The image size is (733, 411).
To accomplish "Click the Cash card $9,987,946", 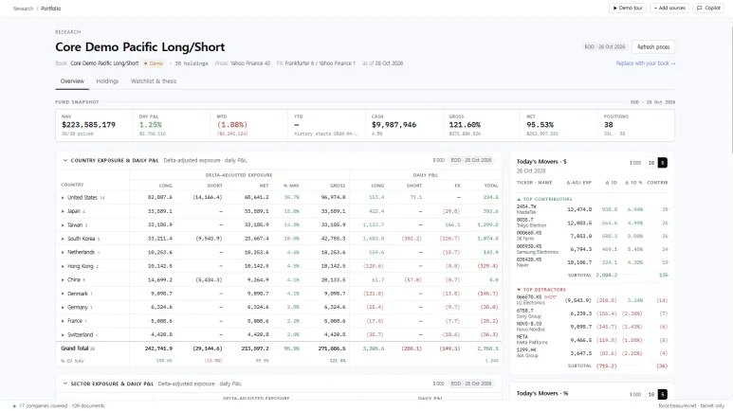I will click(394, 125).
